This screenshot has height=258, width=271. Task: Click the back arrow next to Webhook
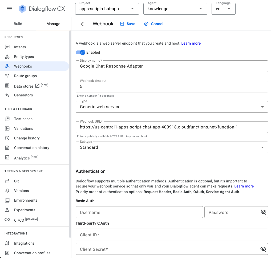[83, 24]
